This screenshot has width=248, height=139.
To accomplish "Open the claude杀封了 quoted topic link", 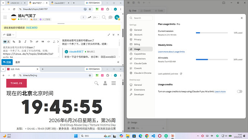I will pyautogui.click(x=76, y=52).
